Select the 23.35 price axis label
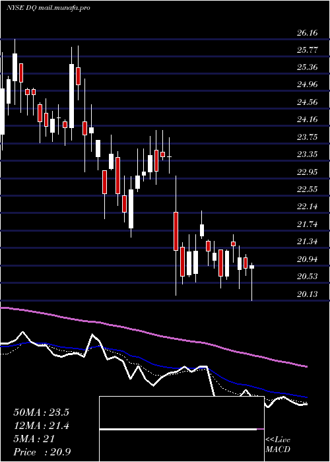Viewport: 330px width, 462px height. point(308,154)
